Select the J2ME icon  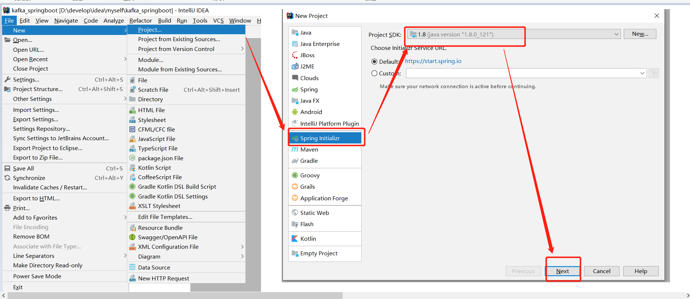pos(295,66)
